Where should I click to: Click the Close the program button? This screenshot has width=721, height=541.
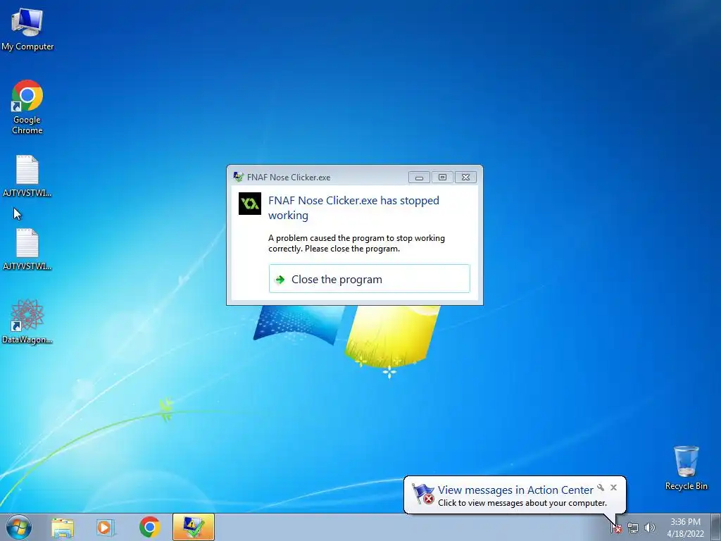pyautogui.click(x=369, y=279)
